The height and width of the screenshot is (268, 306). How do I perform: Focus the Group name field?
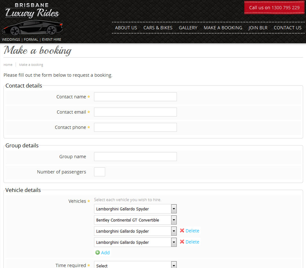pyautogui.click(x=135, y=157)
